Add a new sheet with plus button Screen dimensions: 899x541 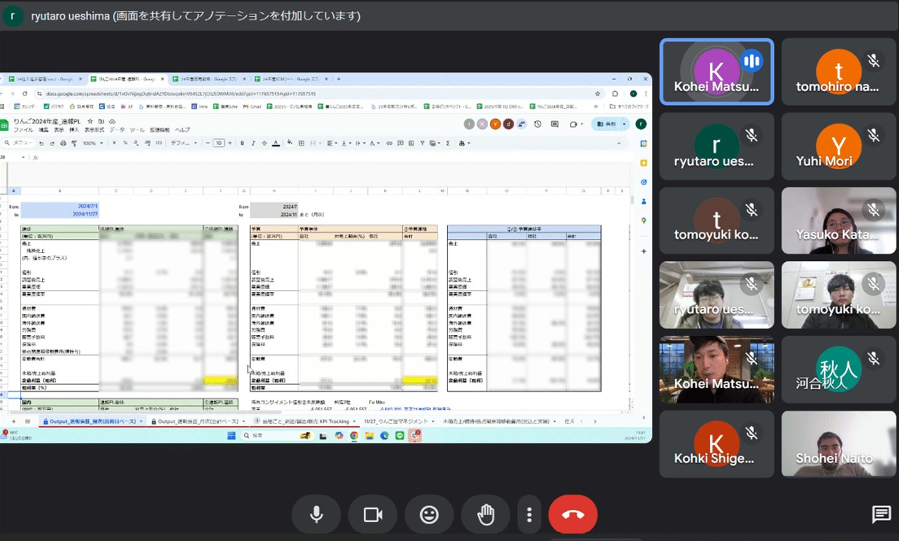coord(14,422)
